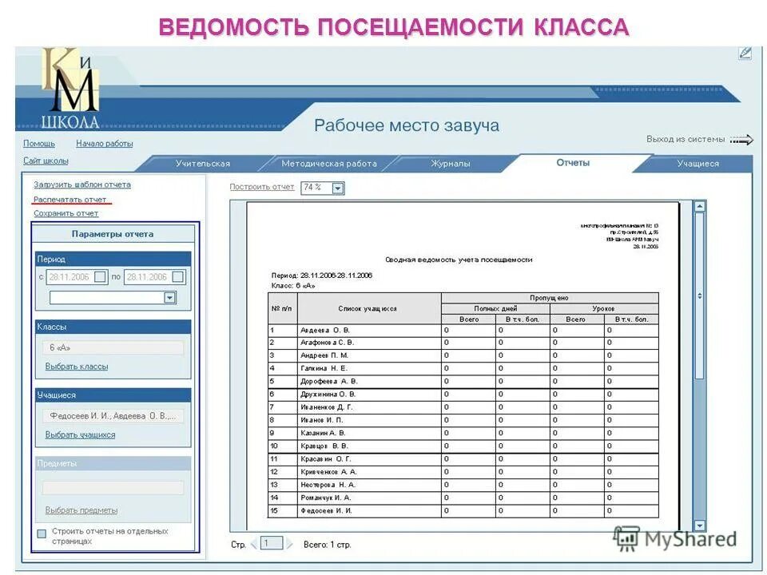The width and height of the screenshot is (767, 575).
Task: Open the period type dropdown below dates
Action: (170, 296)
